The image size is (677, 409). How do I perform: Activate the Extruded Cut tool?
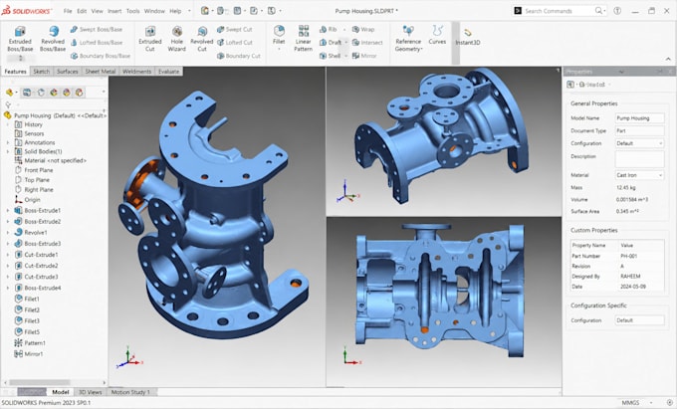click(x=149, y=39)
